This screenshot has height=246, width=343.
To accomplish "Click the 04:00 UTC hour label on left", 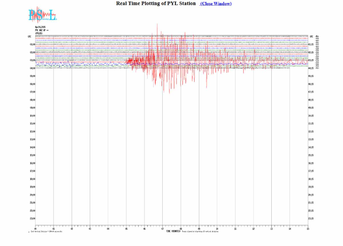I will 33,68.
